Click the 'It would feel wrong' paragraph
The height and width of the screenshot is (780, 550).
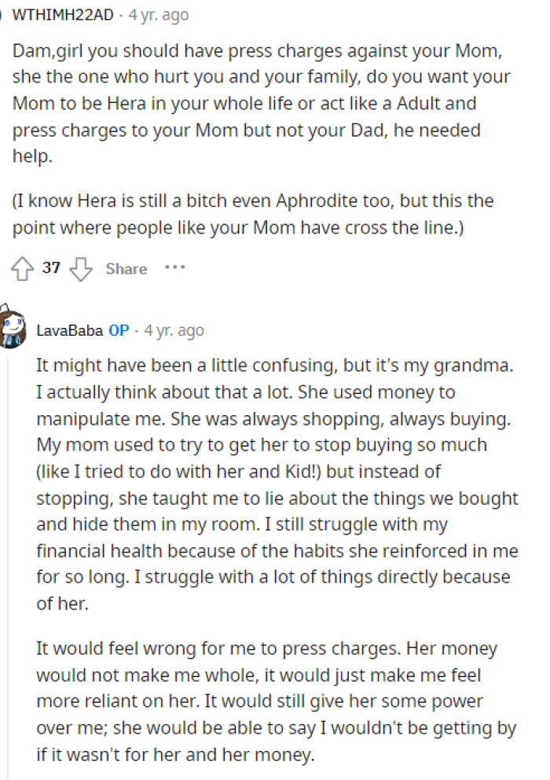coord(275,700)
